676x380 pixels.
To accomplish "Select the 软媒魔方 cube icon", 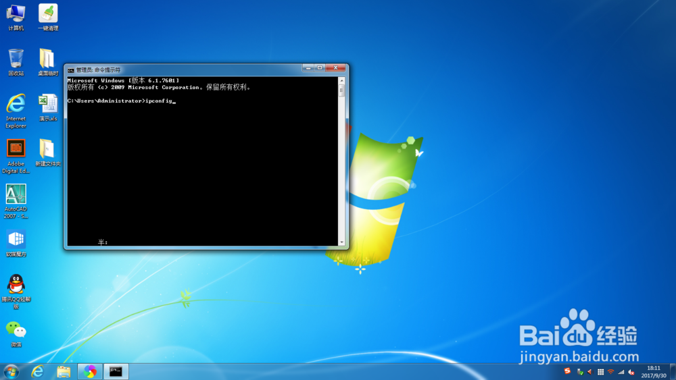I will tap(16, 243).
